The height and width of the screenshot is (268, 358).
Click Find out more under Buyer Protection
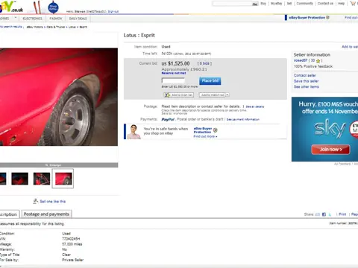(205, 136)
